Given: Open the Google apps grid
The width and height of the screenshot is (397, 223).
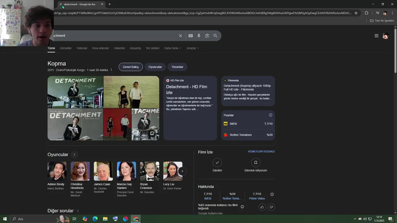Looking at the screenshot, I should point(377,36).
